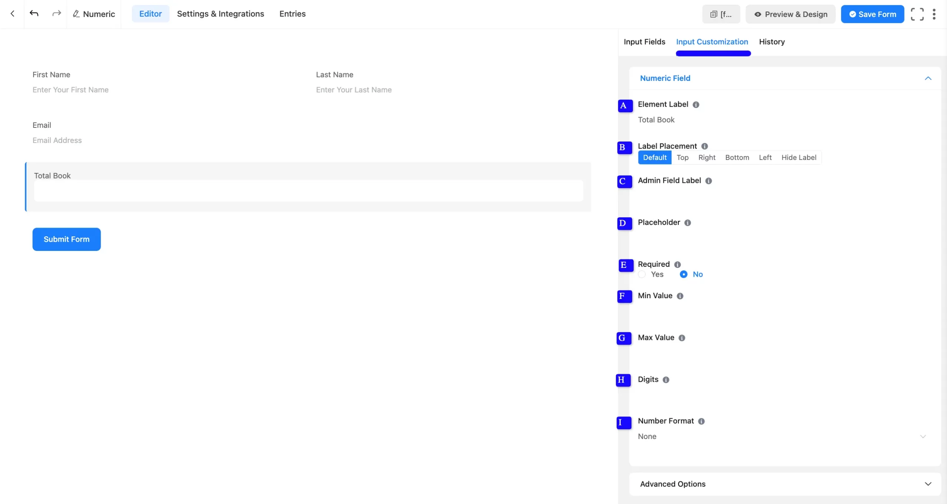Open the three-dot more options menu
Viewport: 947px width, 504px height.
click(934, 14)
